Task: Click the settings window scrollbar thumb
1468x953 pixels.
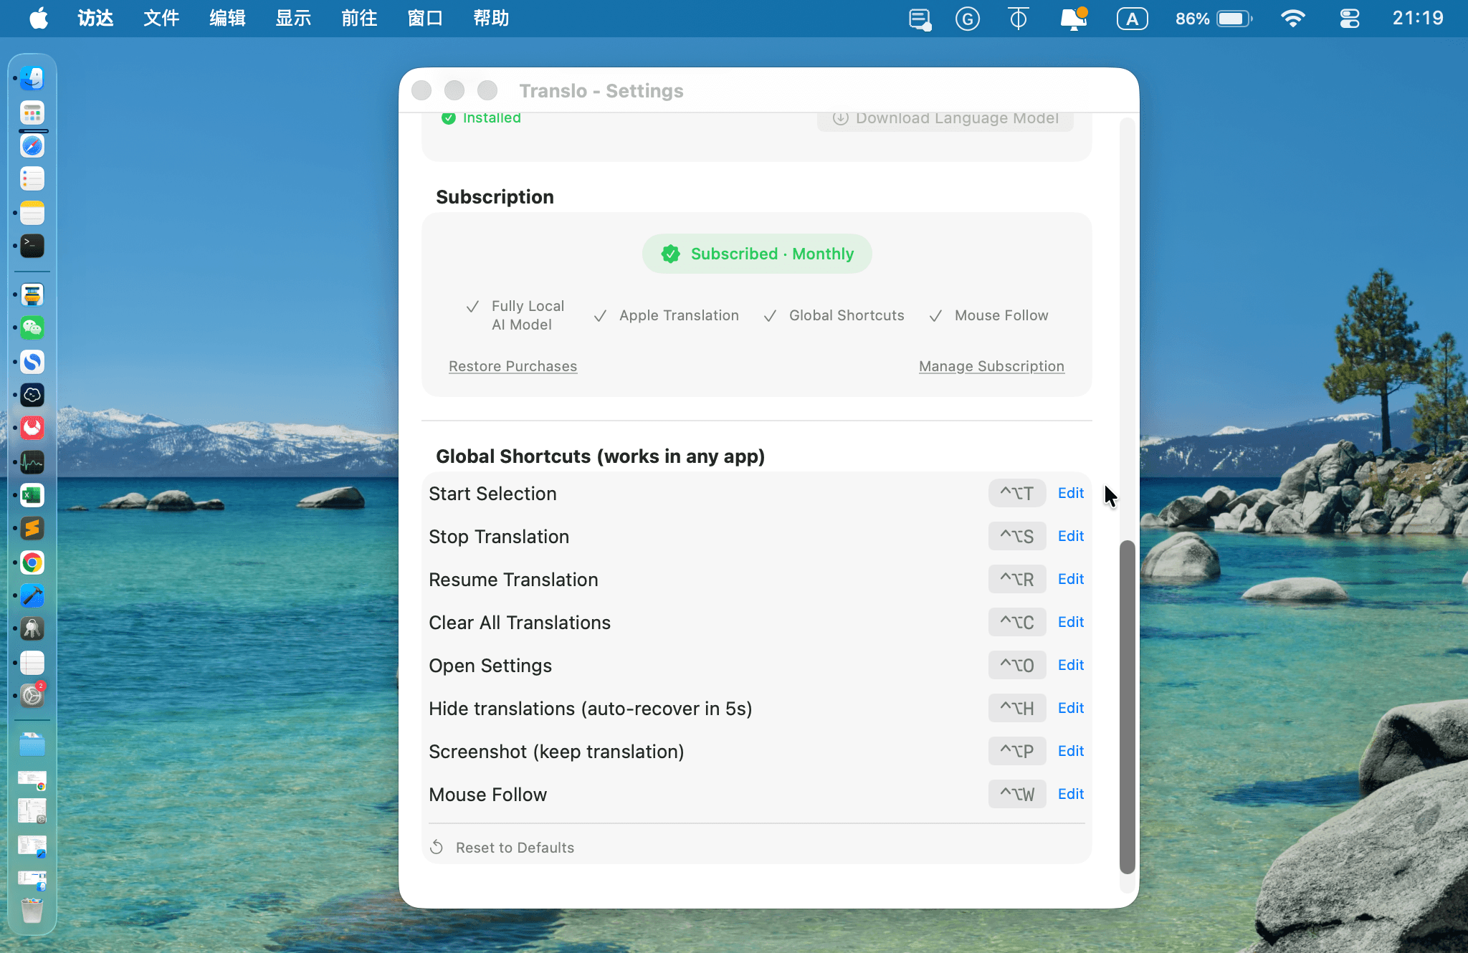Action: point(1128,707)
